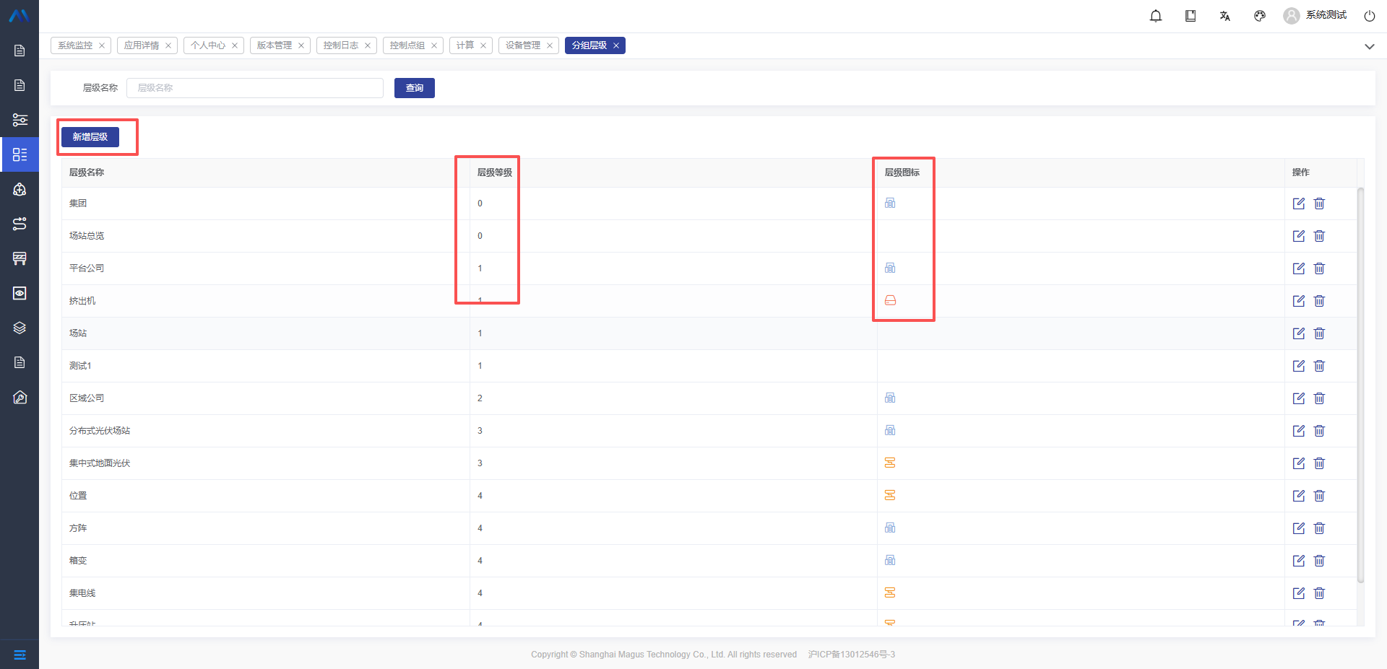Click the table vertical scrollbar
The height and width of the screenshot is (669, 1387).
click(1360, 382)
